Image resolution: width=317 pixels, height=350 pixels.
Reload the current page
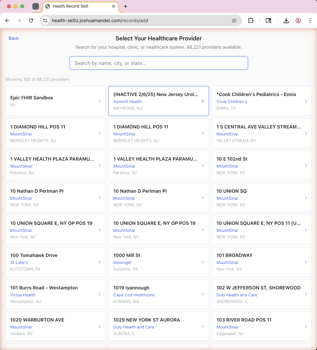31,21
